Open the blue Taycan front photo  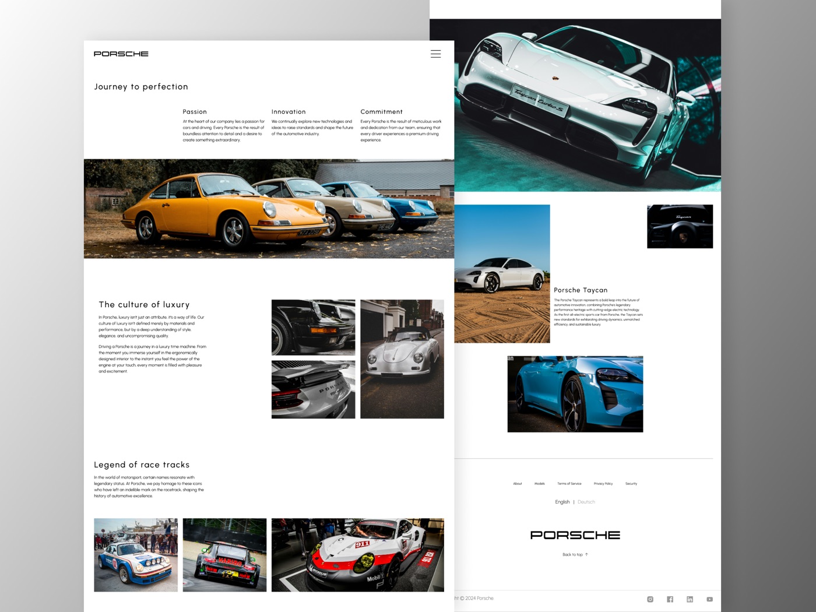tap(575, 394)
